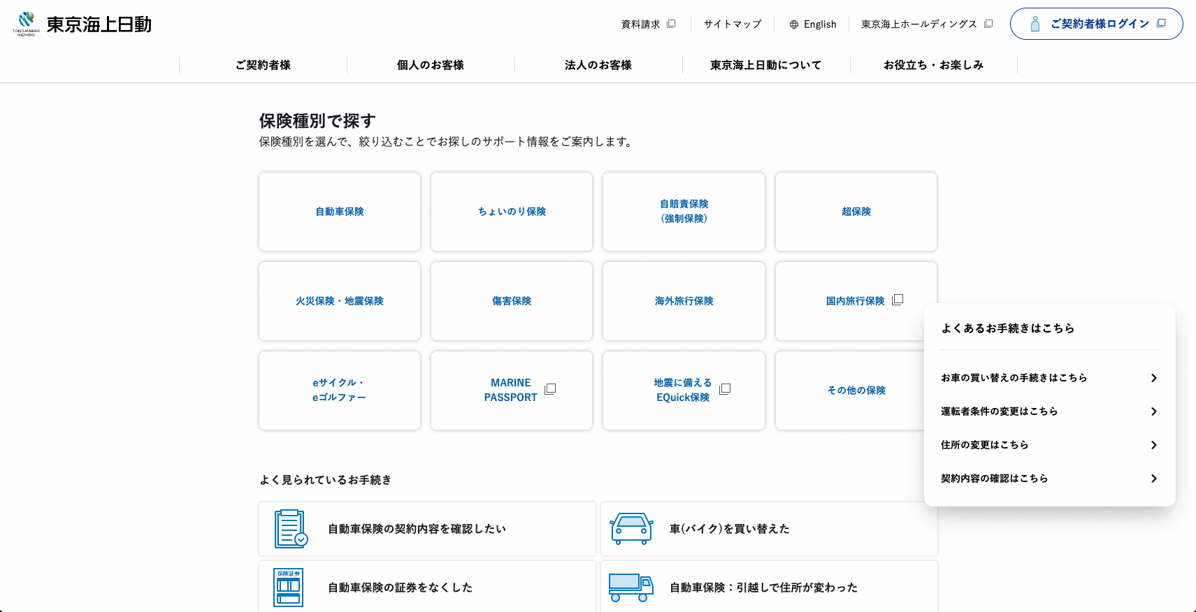Click the chevron for 運転者条件の変更はこちら
Screen dimensions: 1196x612
(1154, 411)
